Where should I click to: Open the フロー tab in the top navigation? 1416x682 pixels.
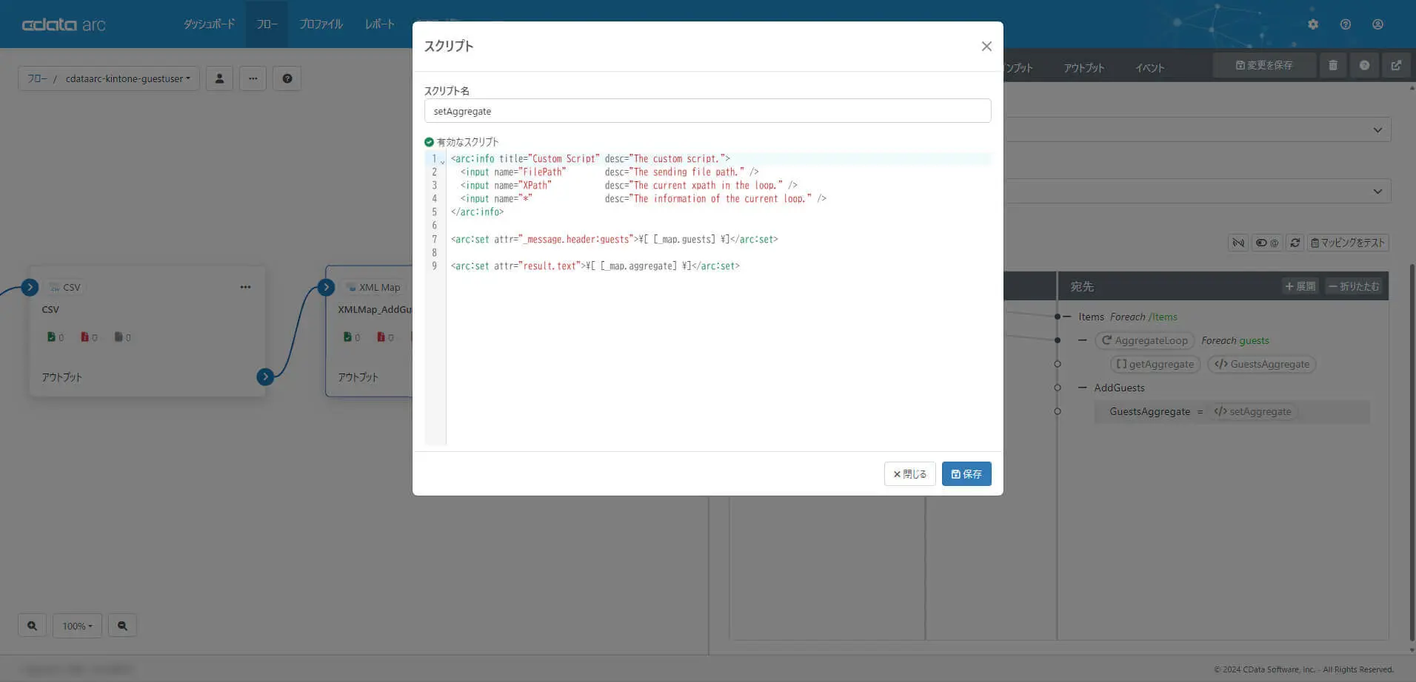pos(267,24)
